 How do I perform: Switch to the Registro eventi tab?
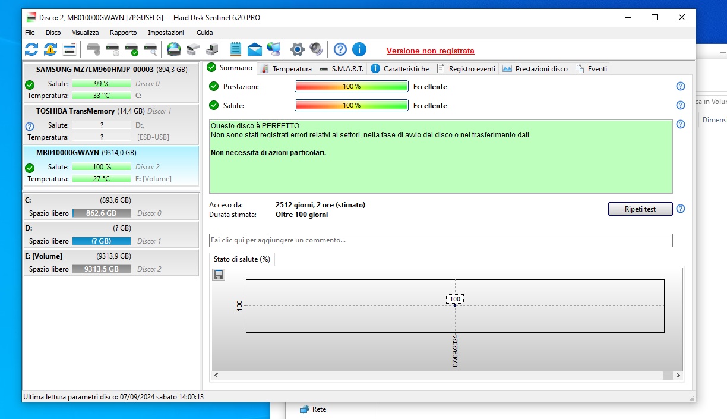[x=466, y=69]
